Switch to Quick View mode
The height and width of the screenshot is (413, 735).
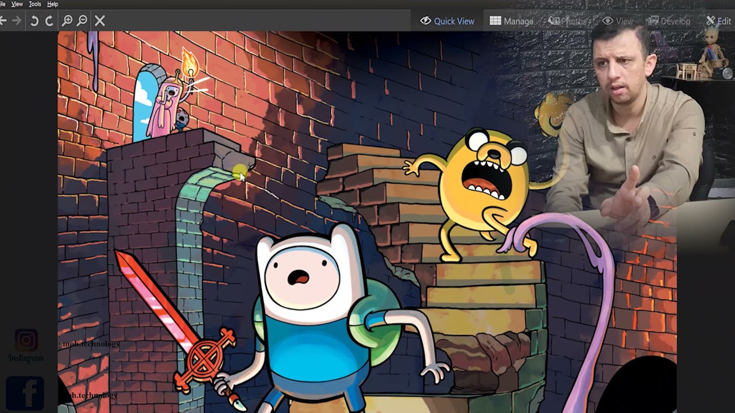pyautogui.click(x=447, y=21)
